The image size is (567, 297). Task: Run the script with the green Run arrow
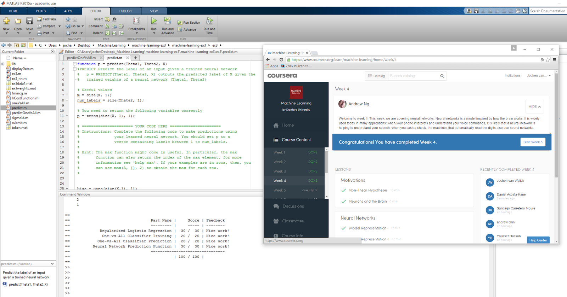click(x=154, y=21)
